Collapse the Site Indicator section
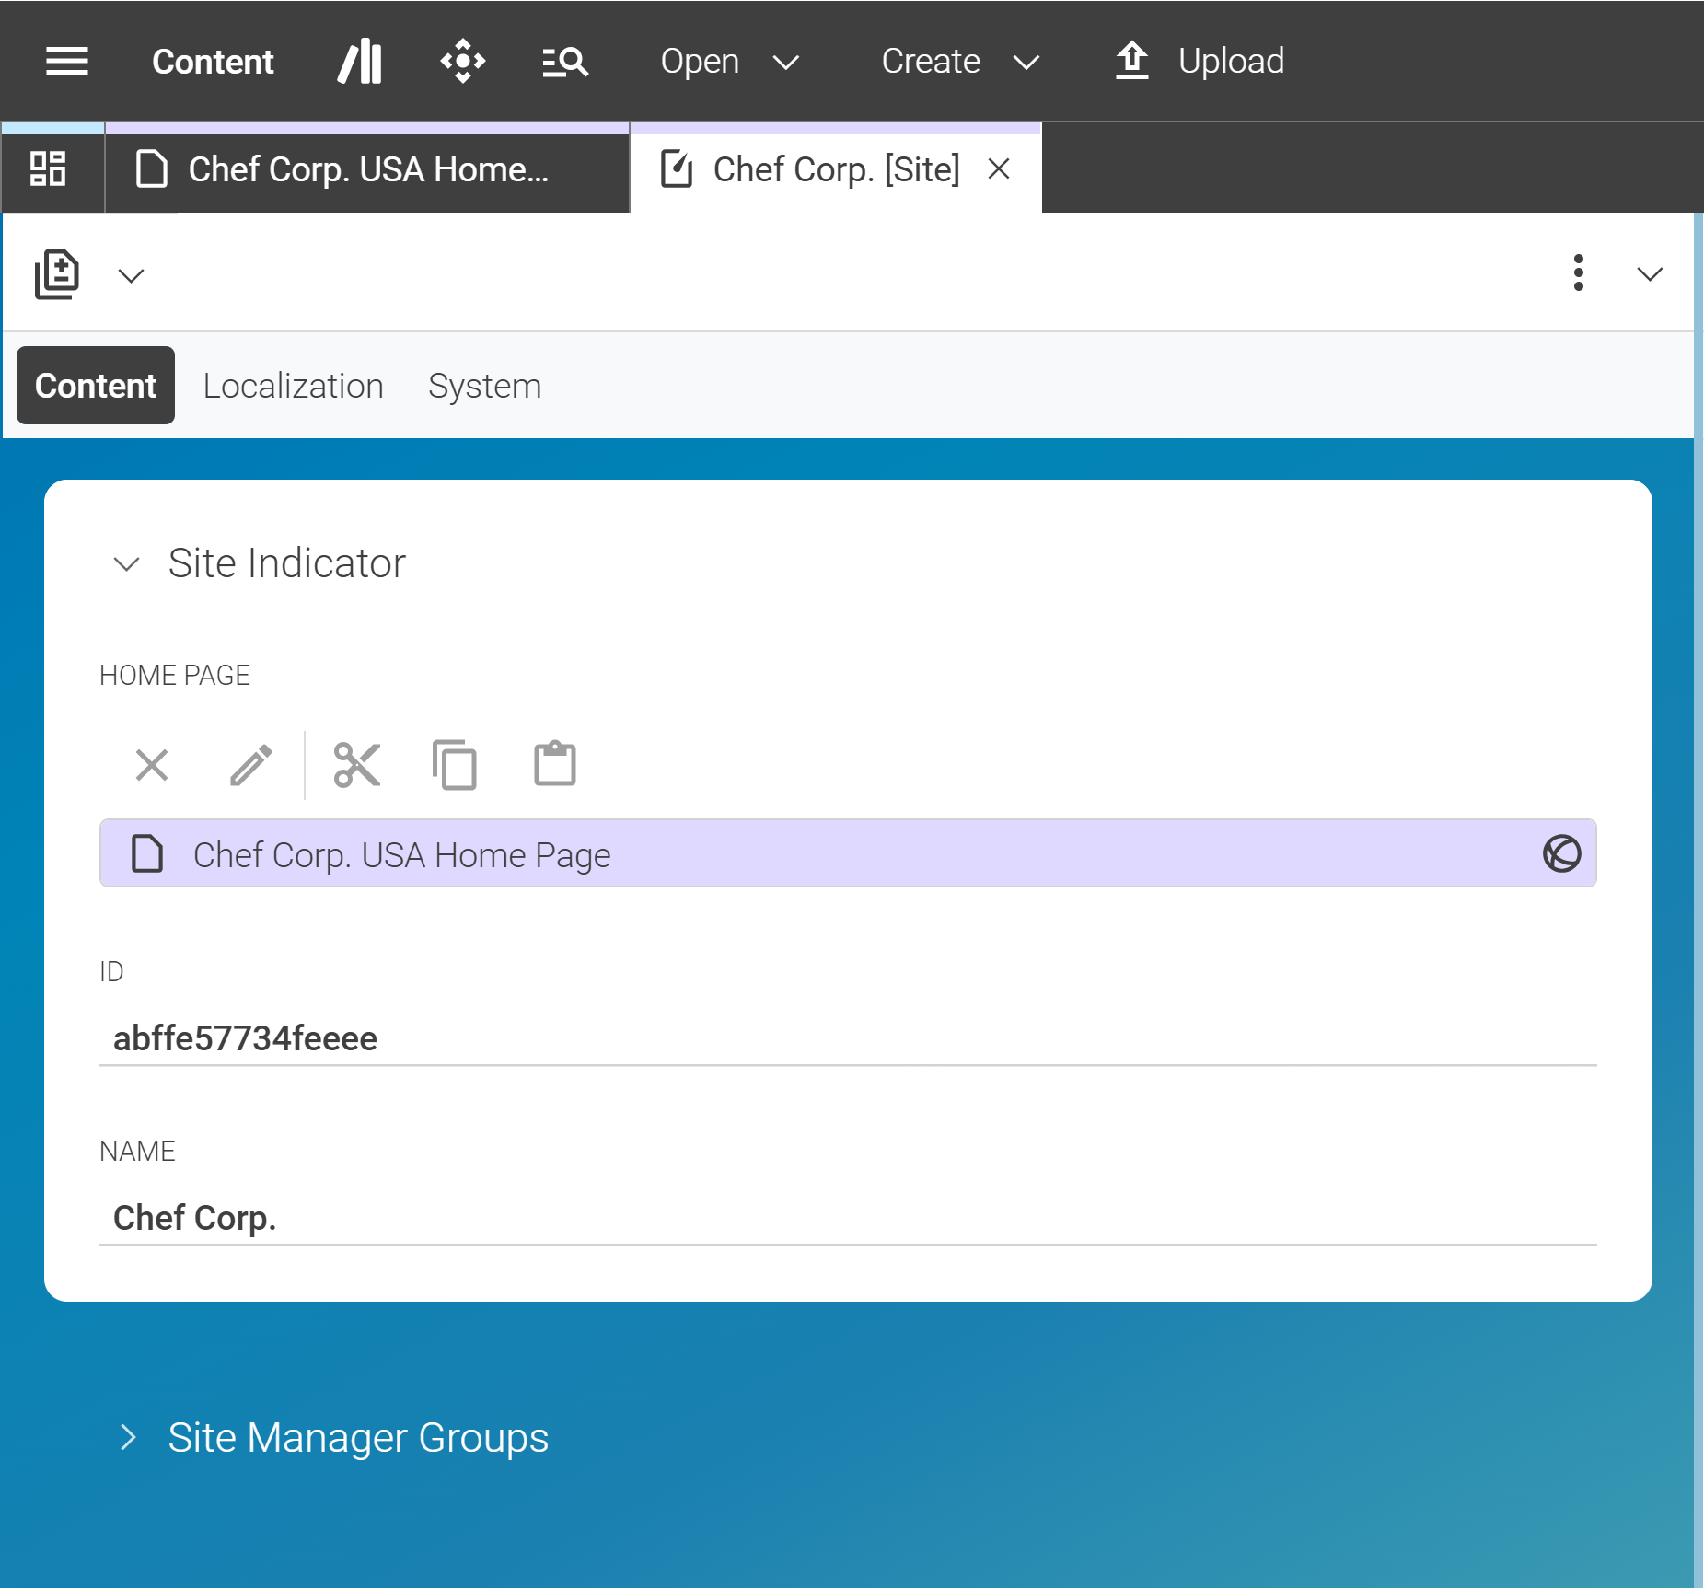The image size is (1704, 1588). (x=126, y=563)
